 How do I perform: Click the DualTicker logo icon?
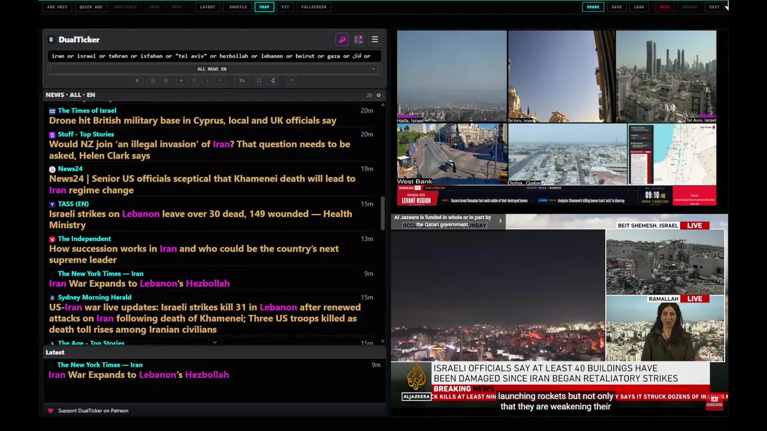coord(52,40)
